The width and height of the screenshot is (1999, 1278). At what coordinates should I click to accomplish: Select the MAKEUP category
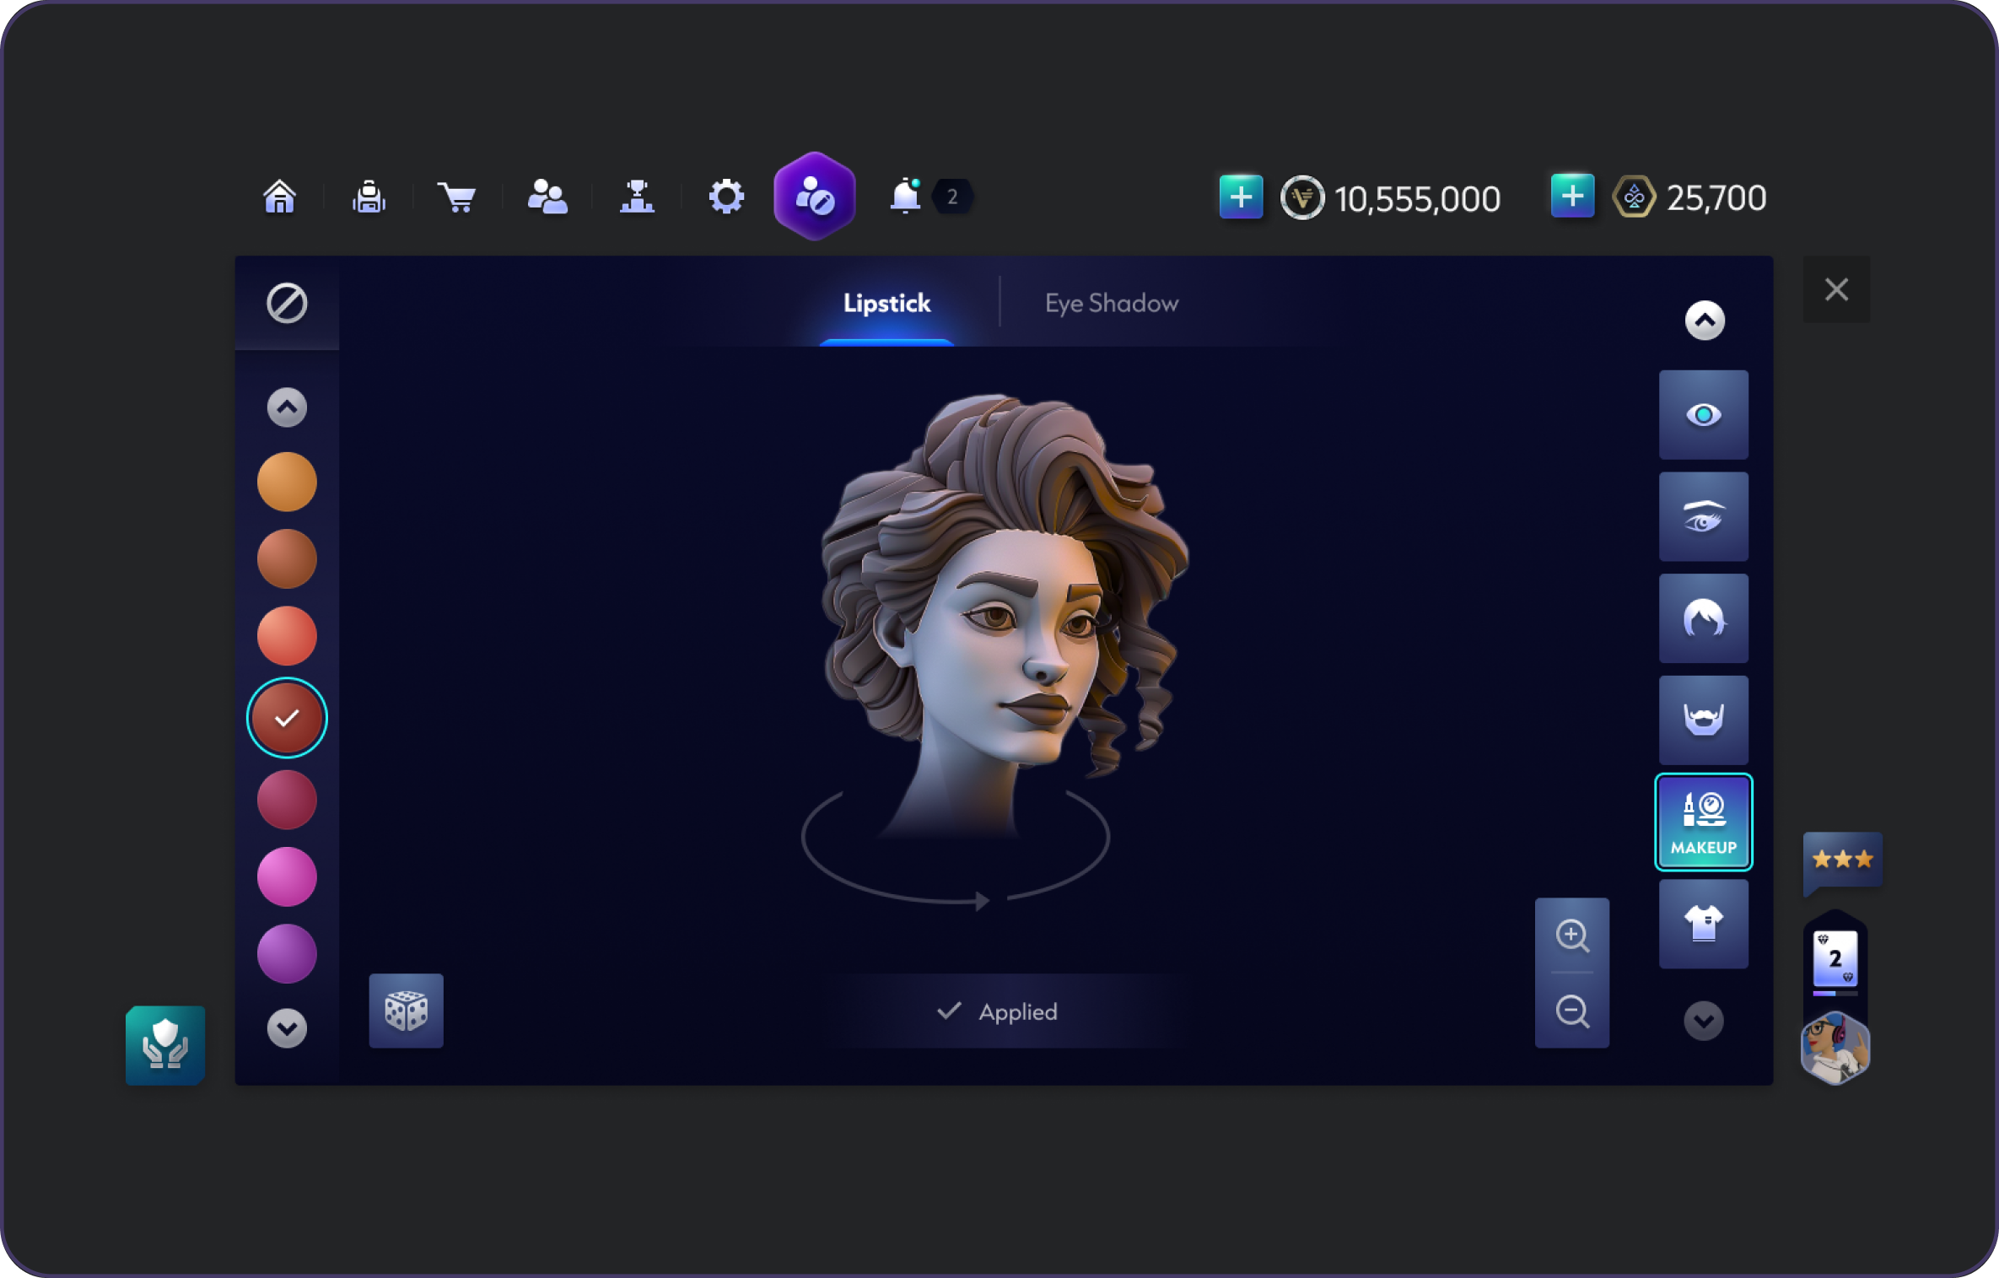click(x=1704, y=822)
